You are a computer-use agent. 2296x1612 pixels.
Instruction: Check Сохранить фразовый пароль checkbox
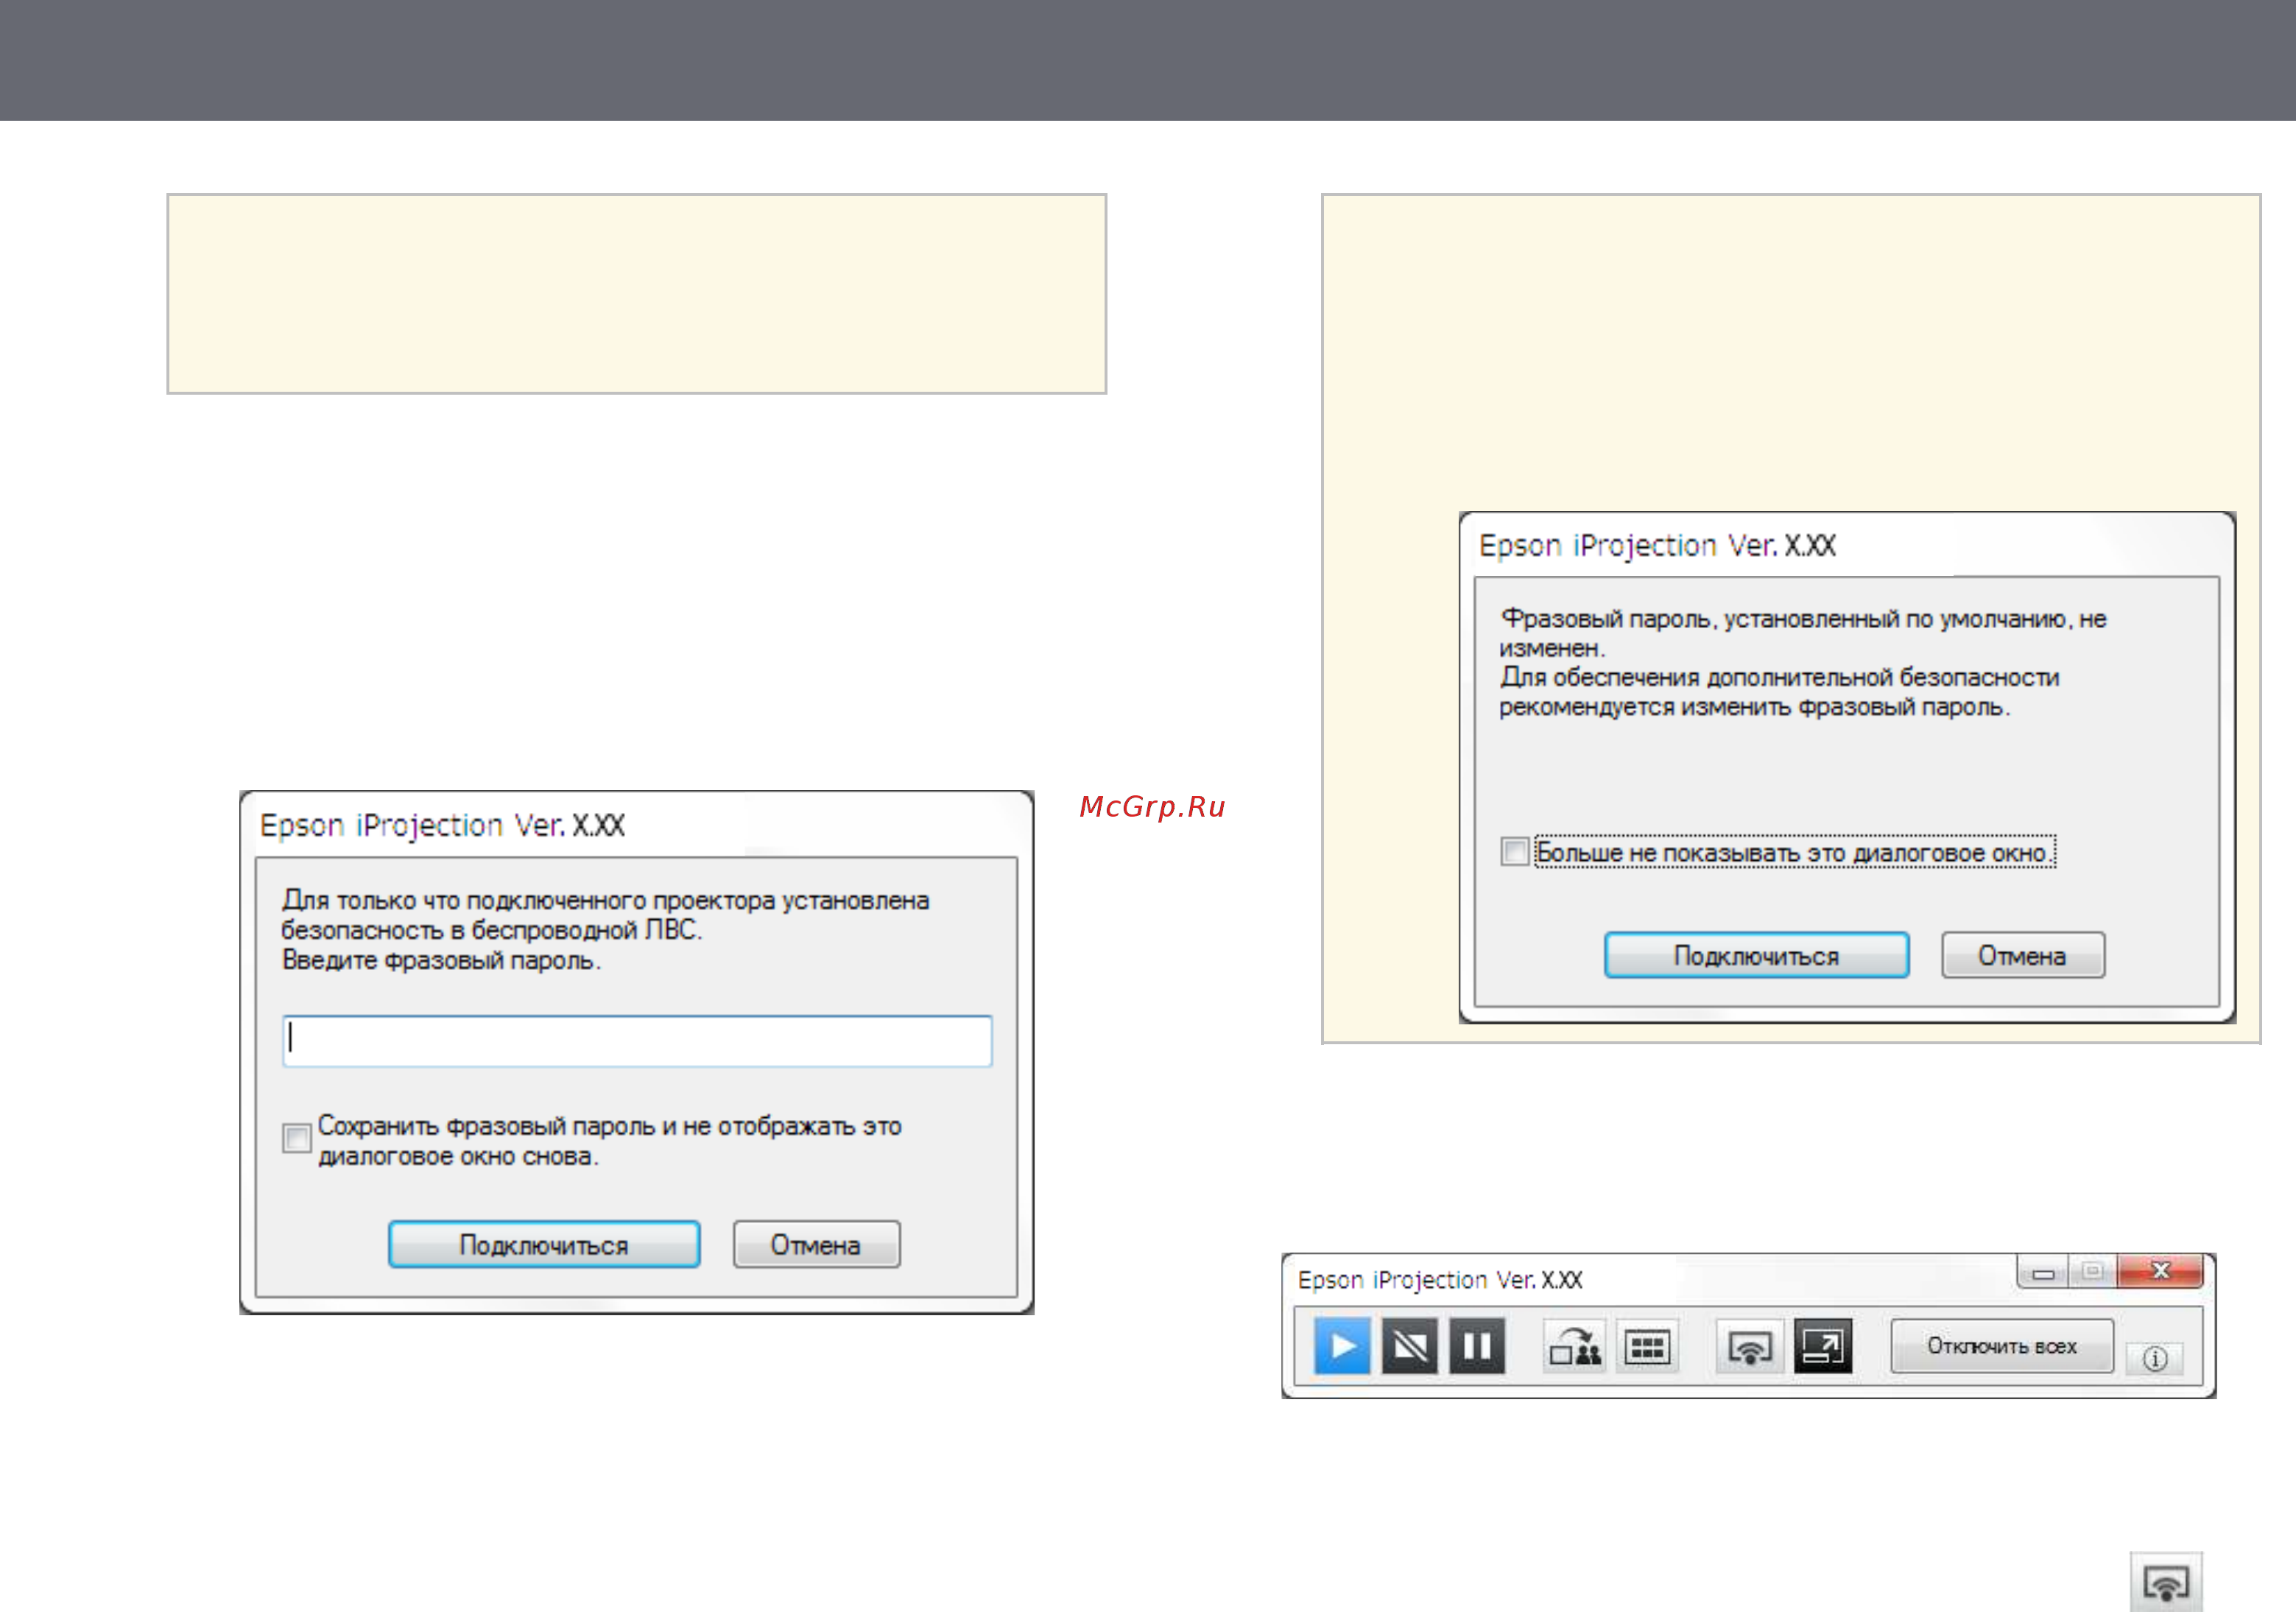pos(297,1138)
